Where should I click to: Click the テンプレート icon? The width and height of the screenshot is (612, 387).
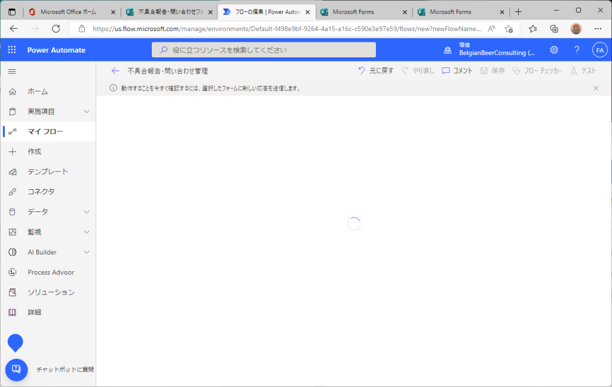[x=13, y=171]
